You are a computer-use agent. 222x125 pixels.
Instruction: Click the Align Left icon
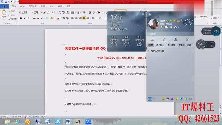pyautogui.click(x=72, y=18)
